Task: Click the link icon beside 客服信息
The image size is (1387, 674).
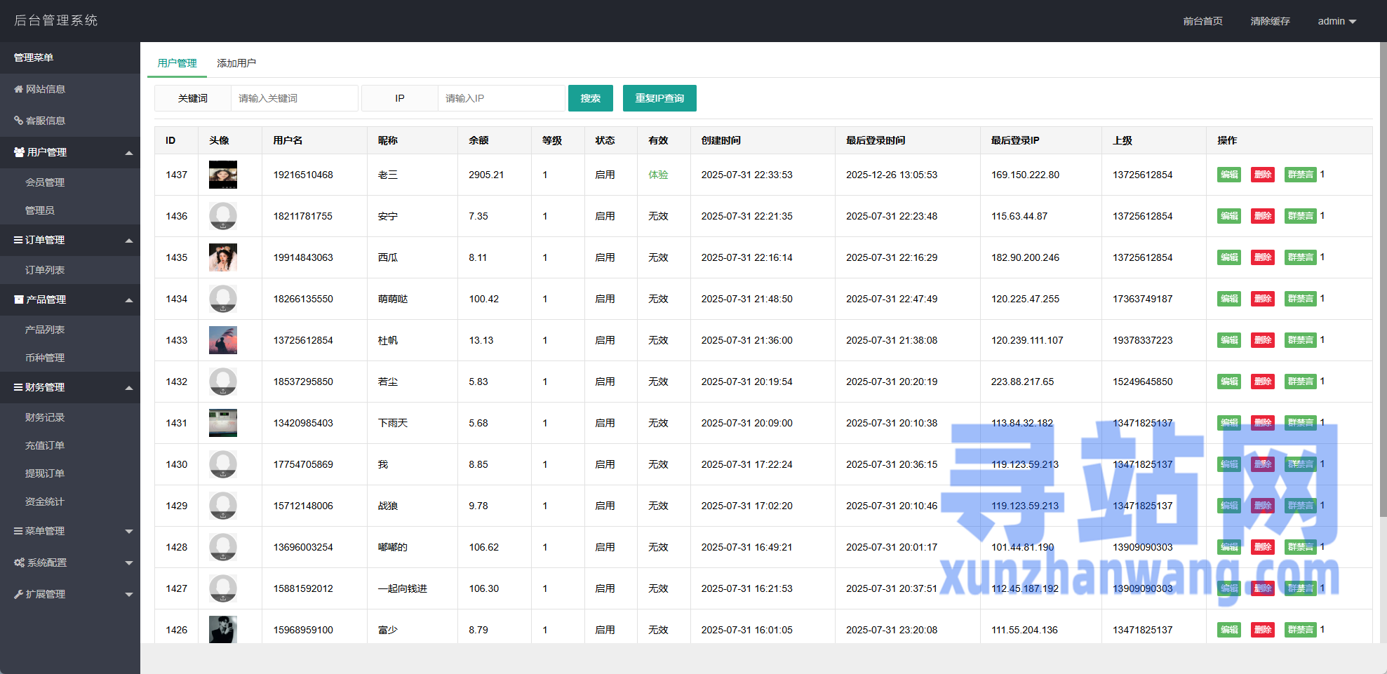Action: click(x=18, y=121)
